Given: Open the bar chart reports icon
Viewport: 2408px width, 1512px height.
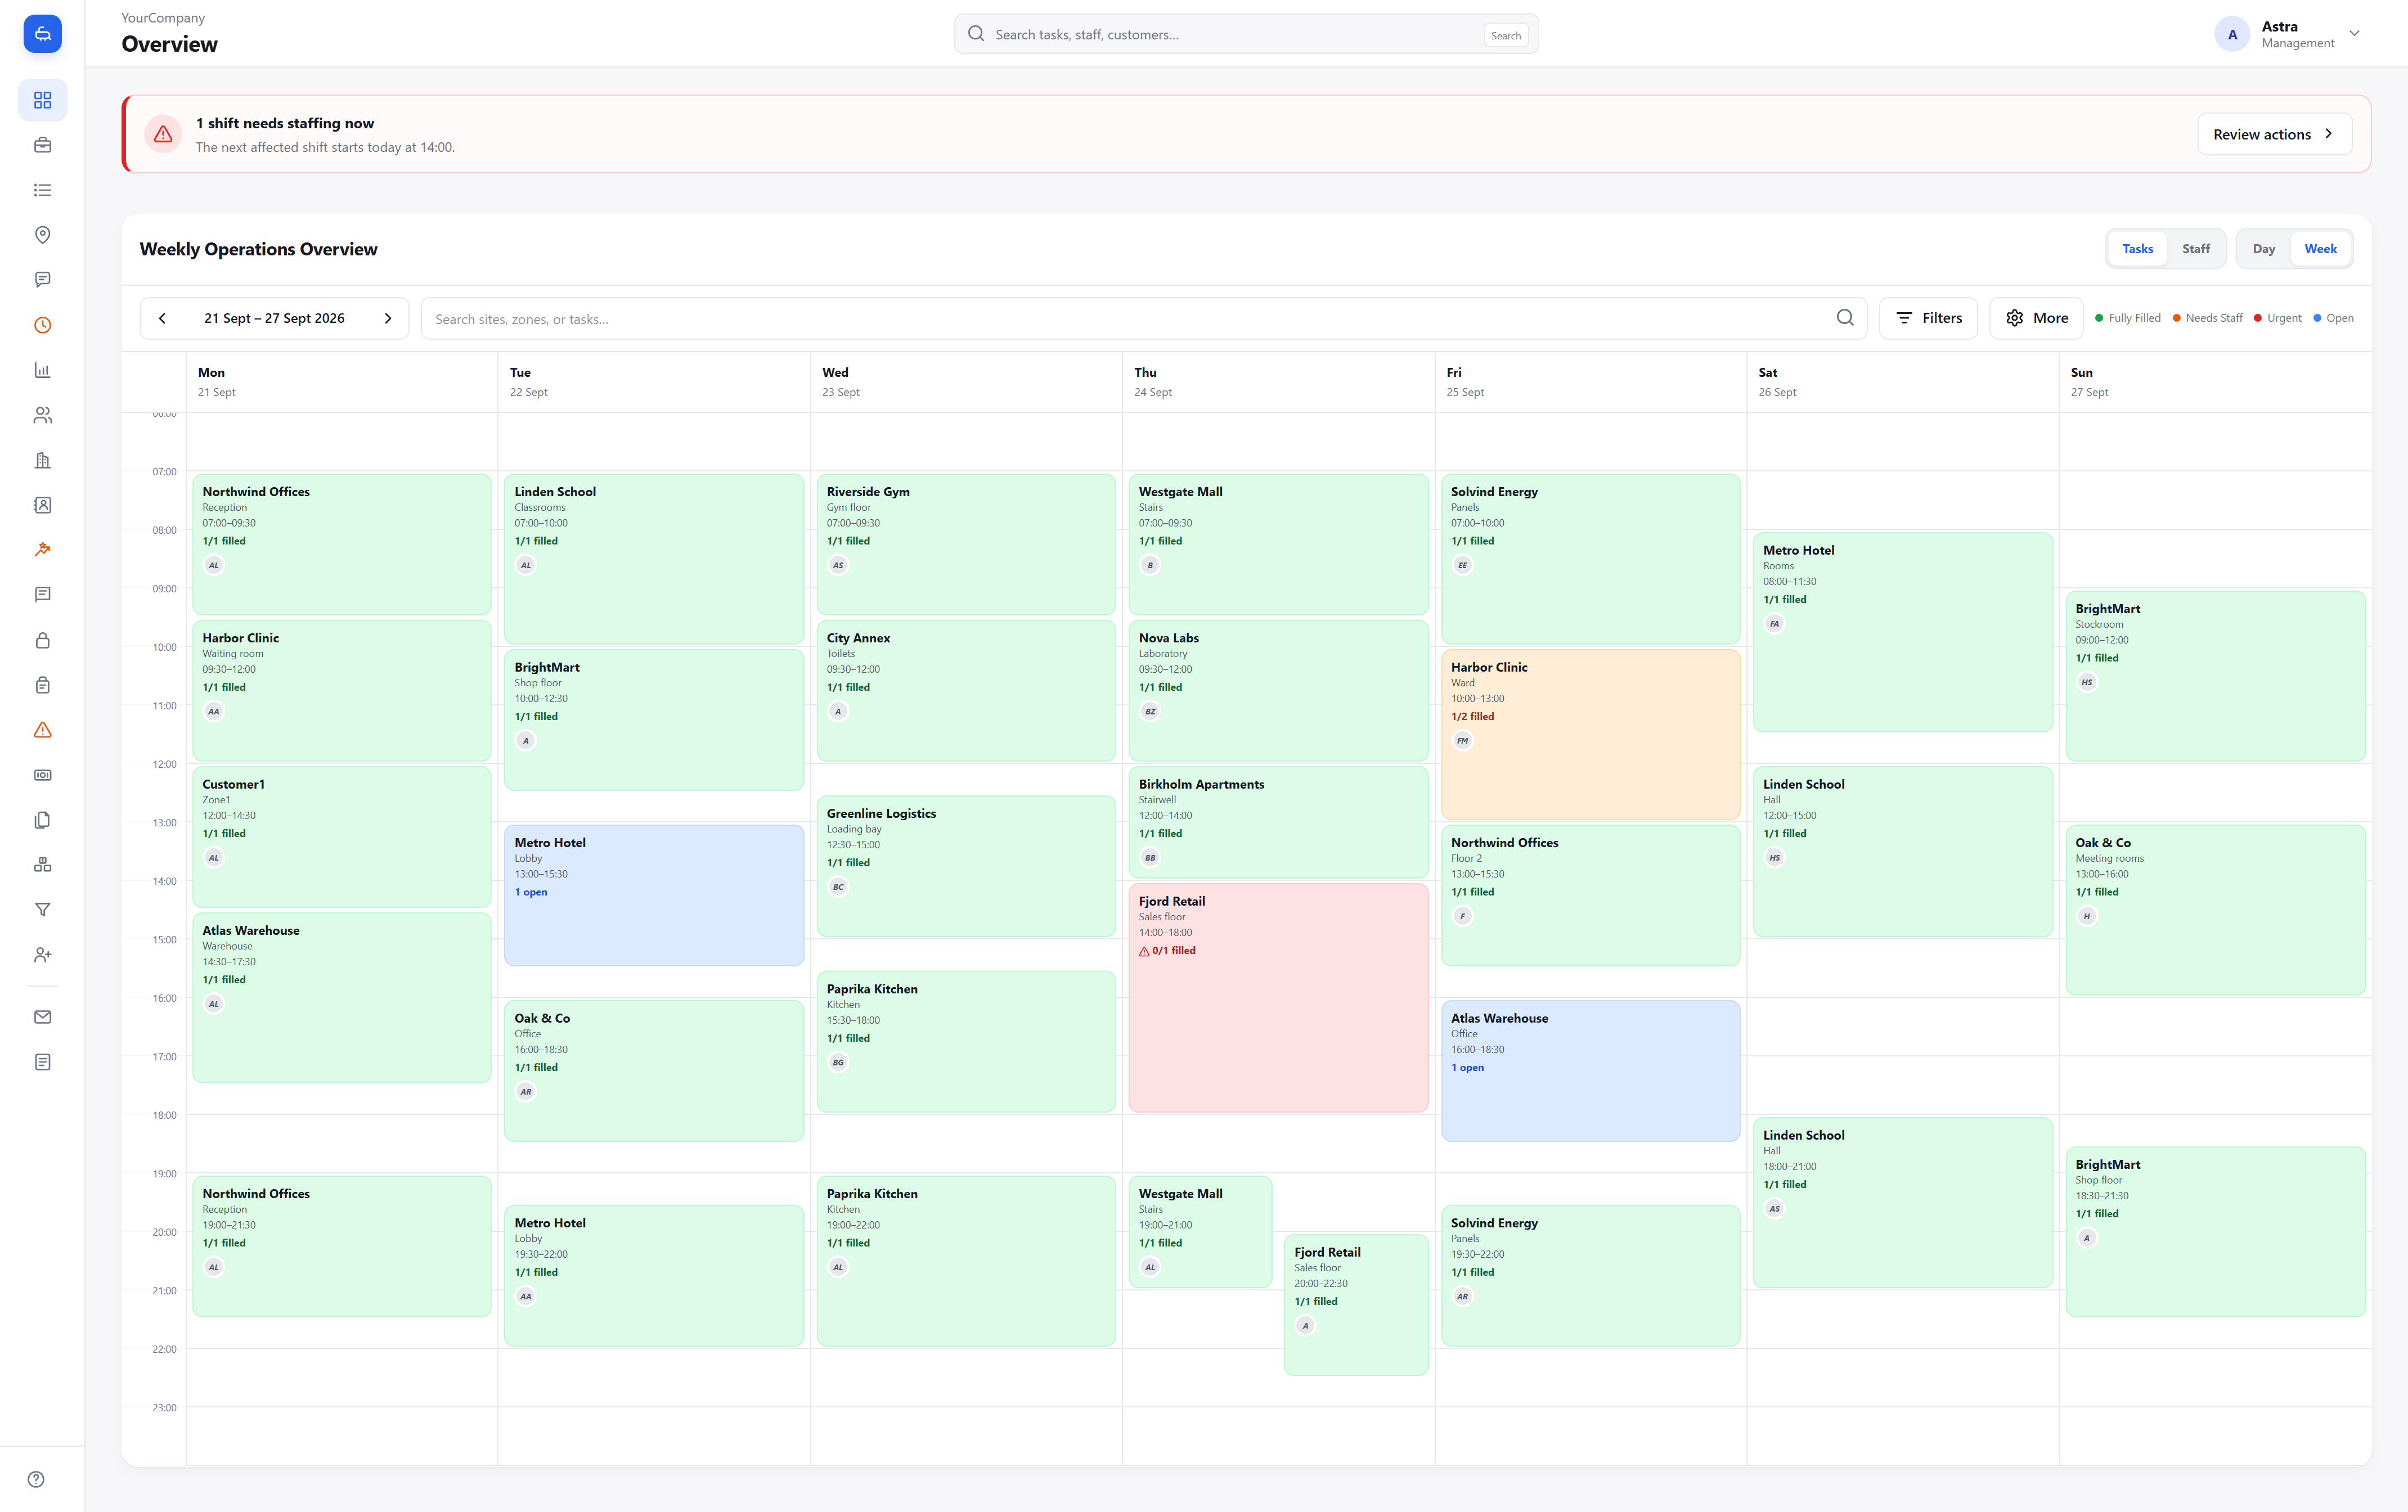Looking at the screenshot, I should pos(42,370).
